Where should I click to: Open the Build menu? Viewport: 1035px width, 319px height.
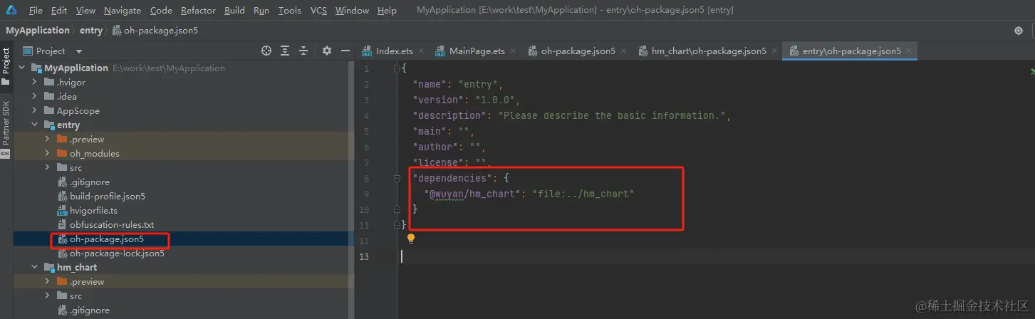point(234,11)
